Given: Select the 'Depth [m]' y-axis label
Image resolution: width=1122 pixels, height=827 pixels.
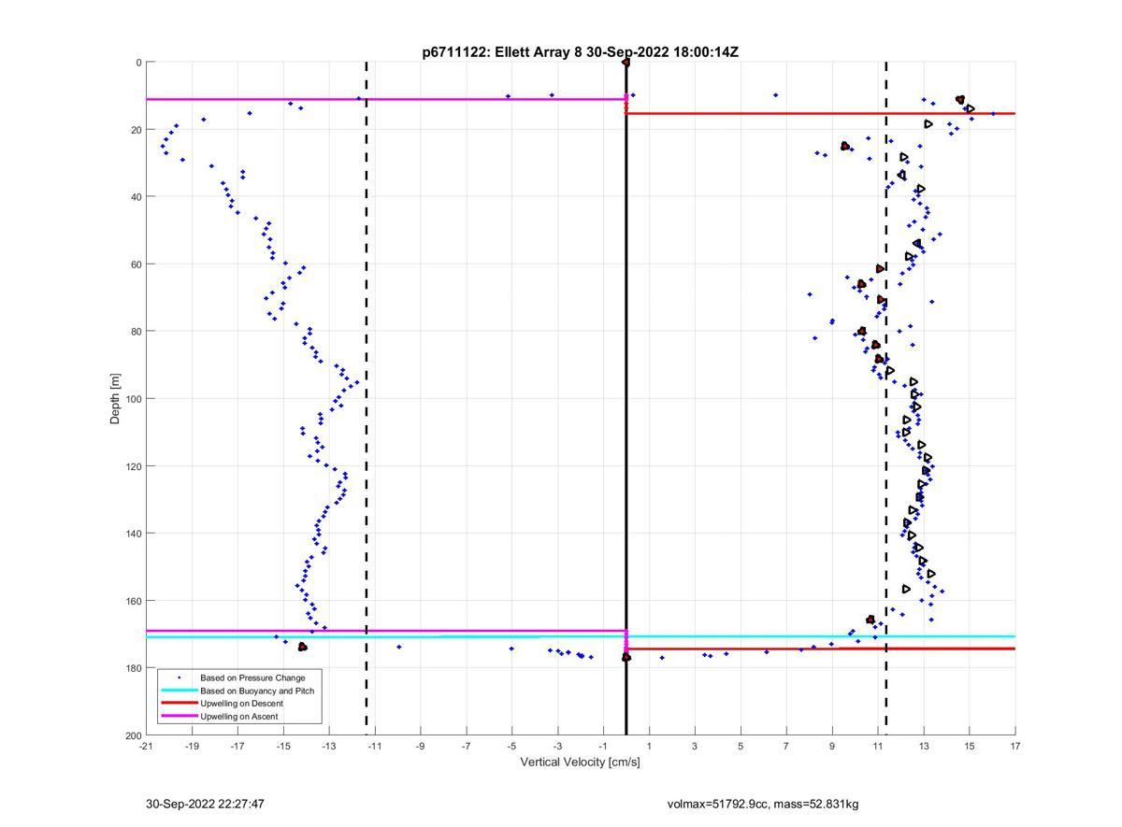Looking at the screenshot, I should (x=116, y=399).
